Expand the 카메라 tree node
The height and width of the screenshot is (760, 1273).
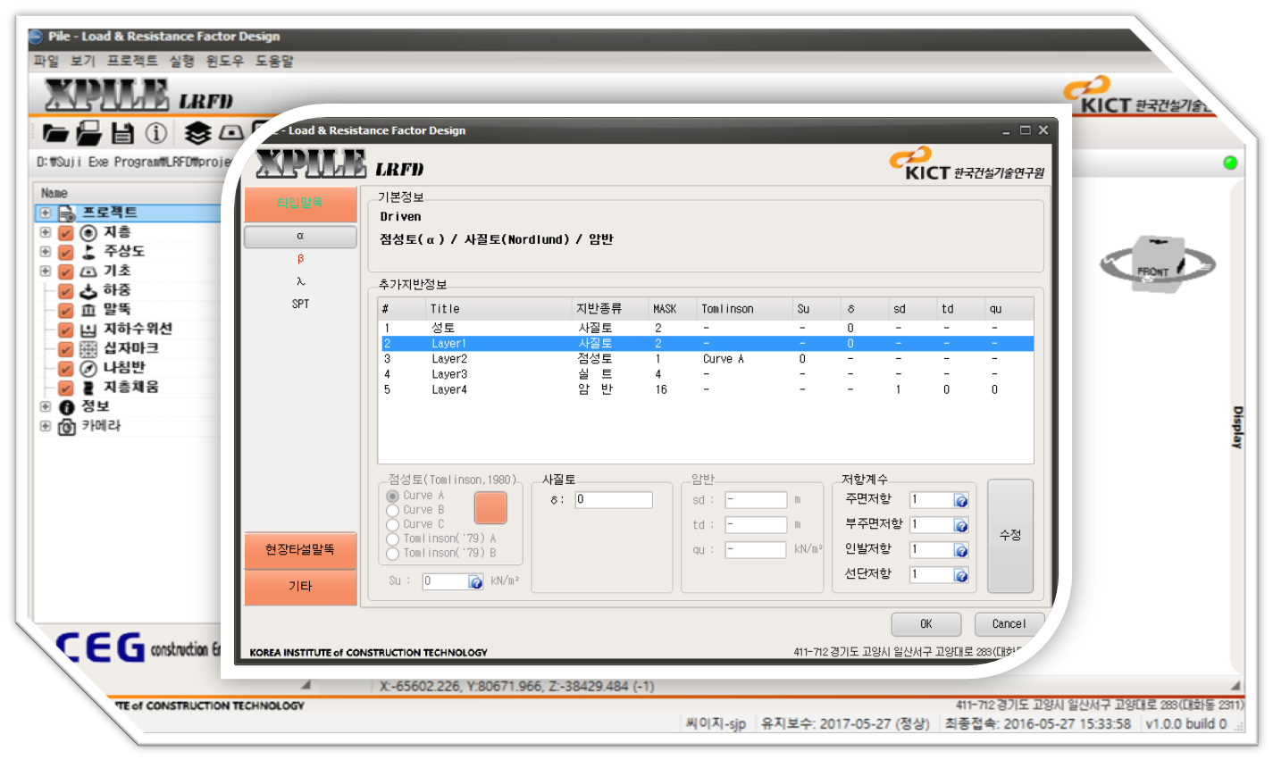click(x=46, y=426)
